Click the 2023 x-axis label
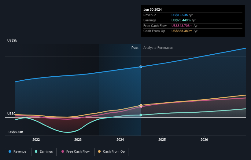This screenshot has width=251, height=160. coord(78,140)
